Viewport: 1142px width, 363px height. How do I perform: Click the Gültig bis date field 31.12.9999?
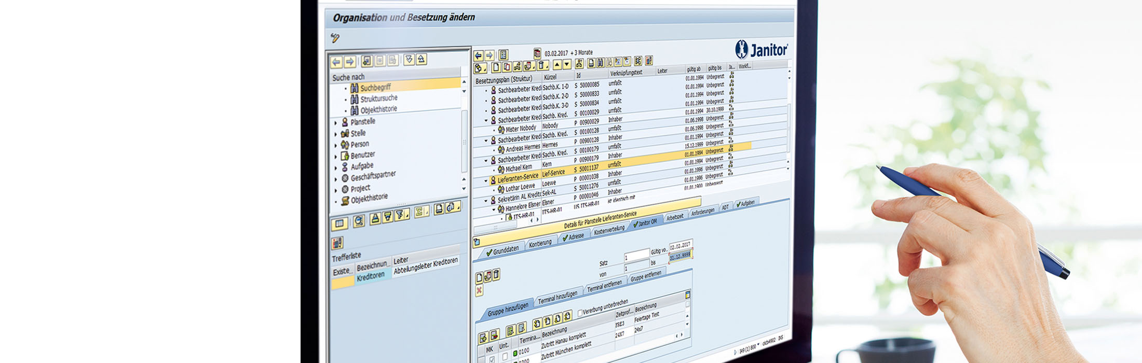(680, 256)
